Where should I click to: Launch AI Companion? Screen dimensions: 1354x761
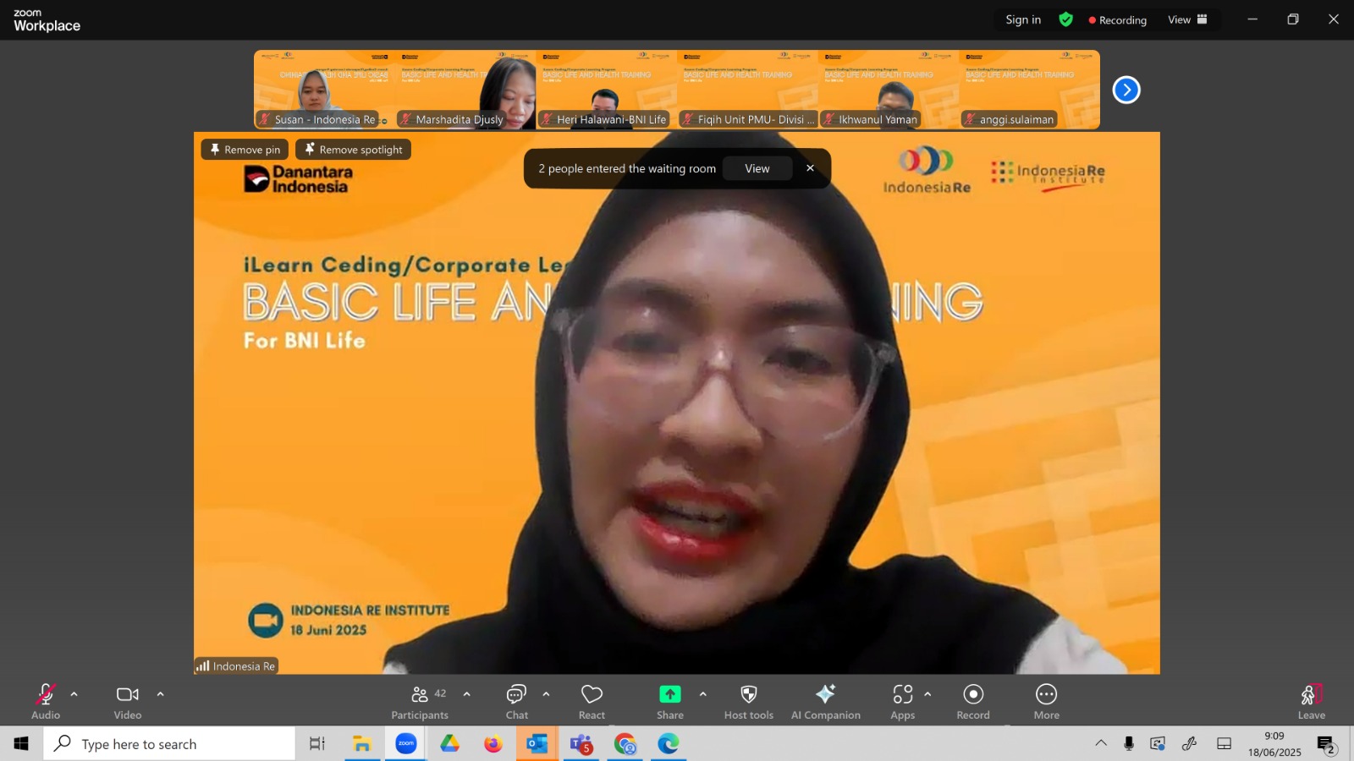pos(825,701)
